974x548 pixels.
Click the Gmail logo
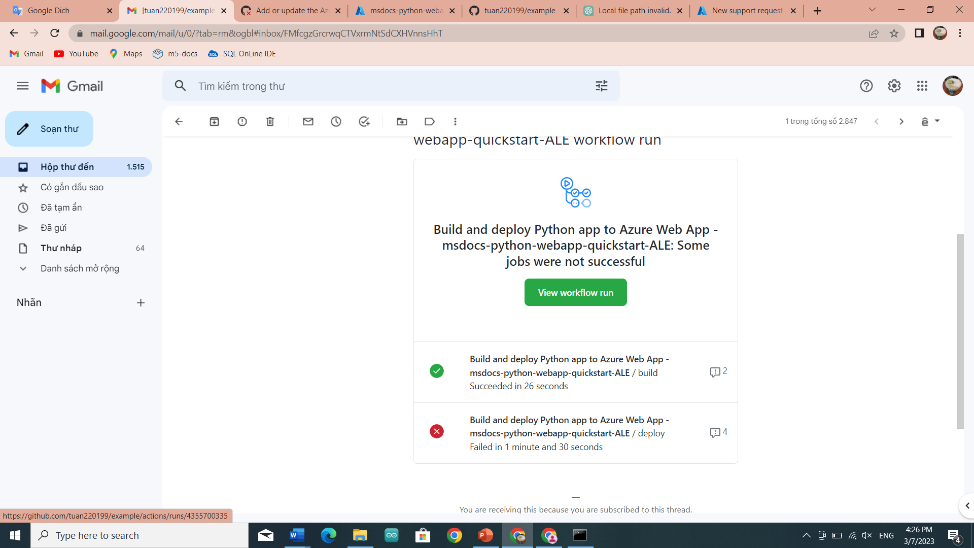tap(72, 86)
